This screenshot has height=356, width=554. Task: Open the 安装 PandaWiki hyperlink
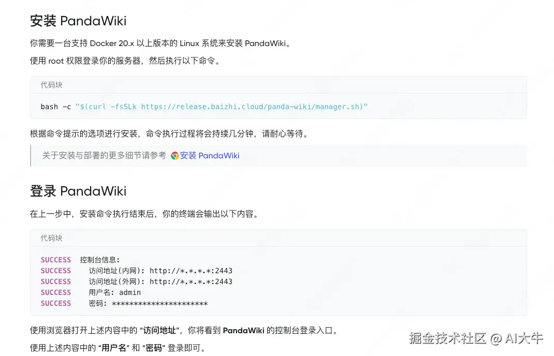(x=210, y=156)
